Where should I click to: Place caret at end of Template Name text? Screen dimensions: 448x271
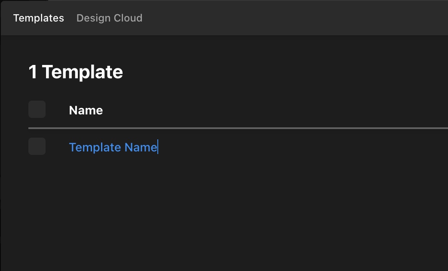point(158,148)
